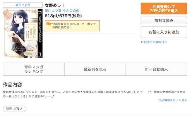Click the arrow before 配信中の最新刊へ
The image size is (190, 116).
pyautogui.click(x=142, y=42)
